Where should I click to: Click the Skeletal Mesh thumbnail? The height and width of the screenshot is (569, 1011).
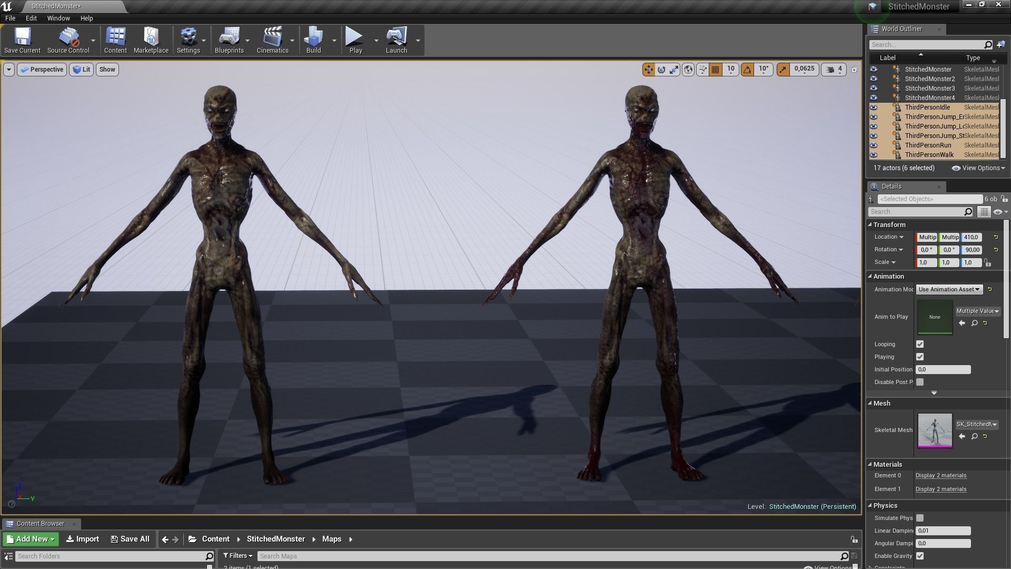(x=935, y=430)
